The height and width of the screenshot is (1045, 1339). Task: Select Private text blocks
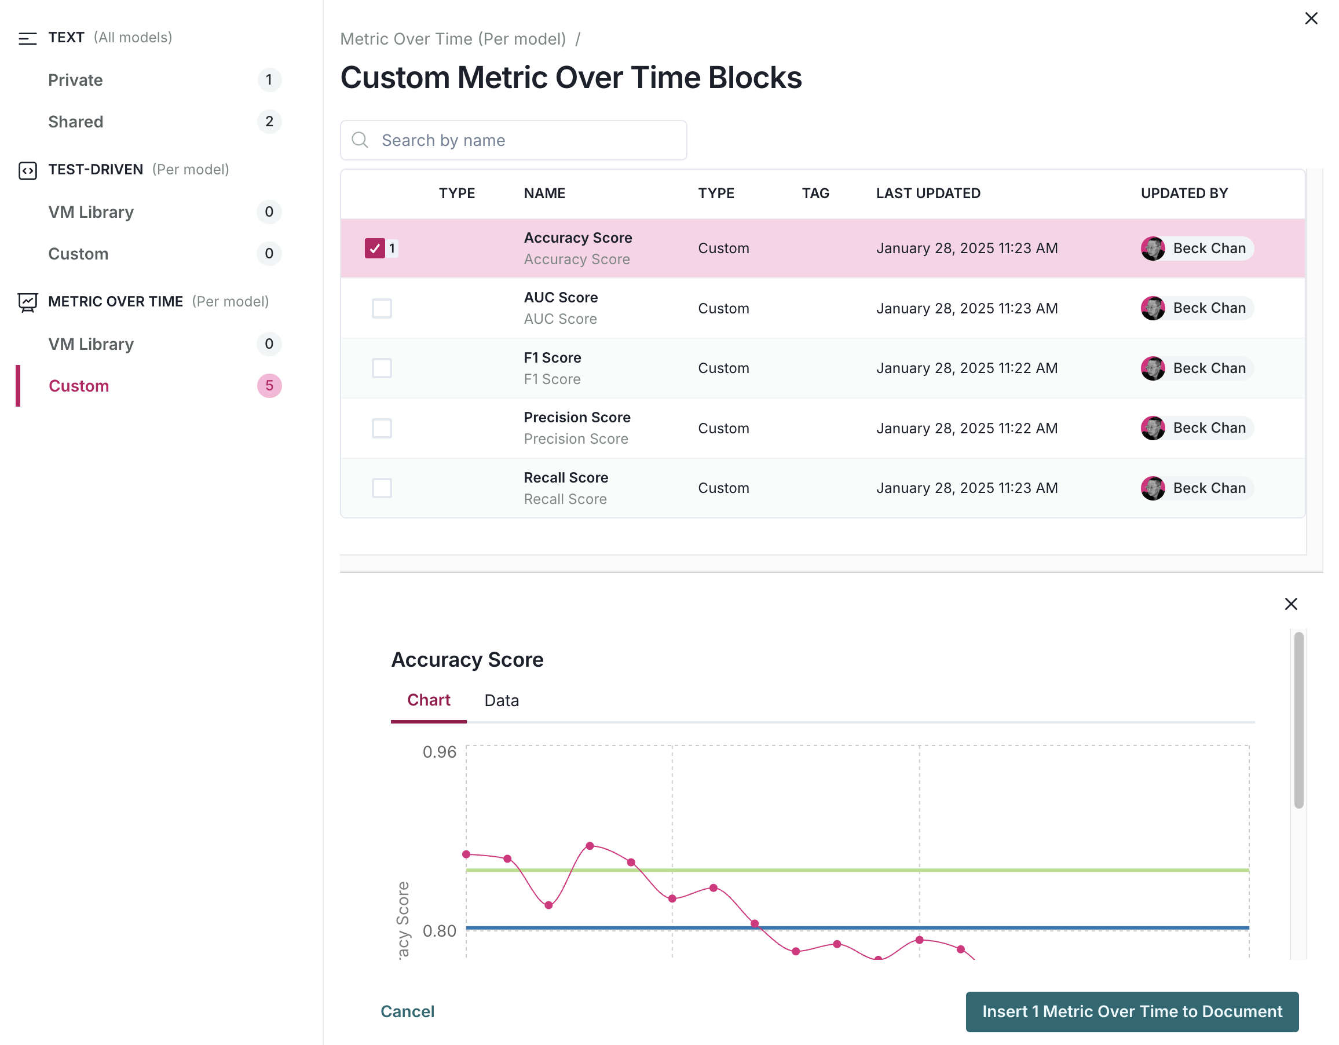tap(75, 80)
